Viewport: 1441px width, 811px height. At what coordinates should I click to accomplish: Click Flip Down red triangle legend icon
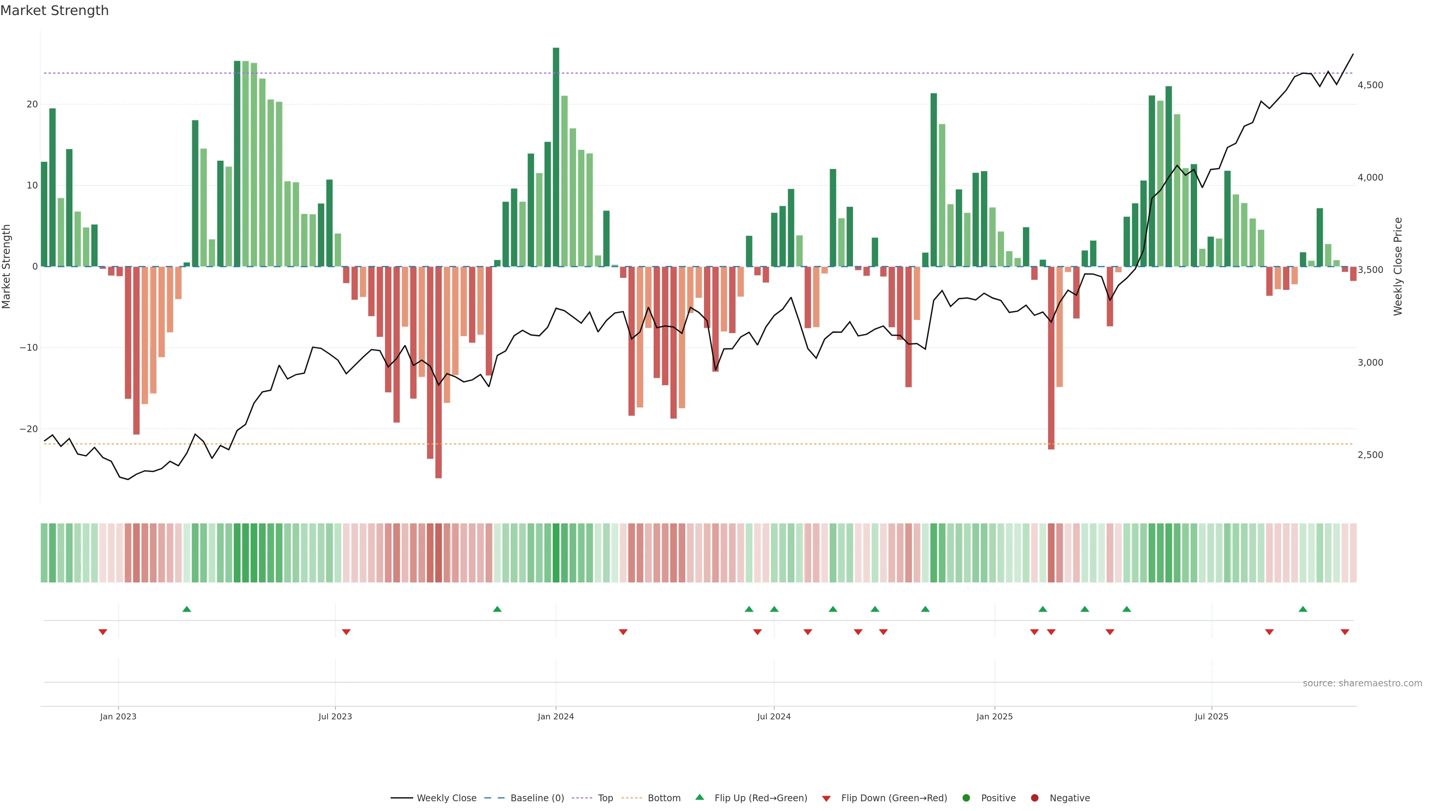[826, 798]
